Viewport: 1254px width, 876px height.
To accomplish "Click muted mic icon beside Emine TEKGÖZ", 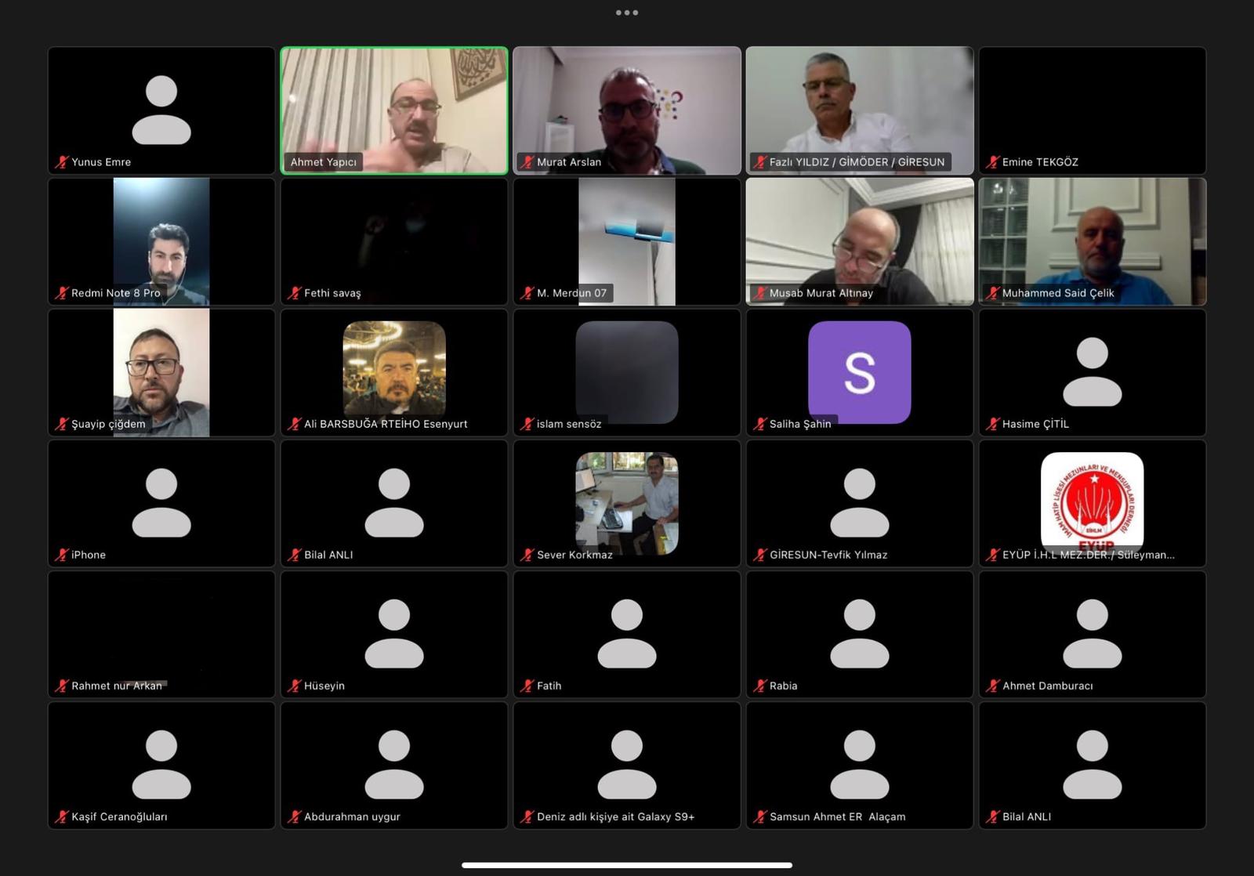I will 993,162.
